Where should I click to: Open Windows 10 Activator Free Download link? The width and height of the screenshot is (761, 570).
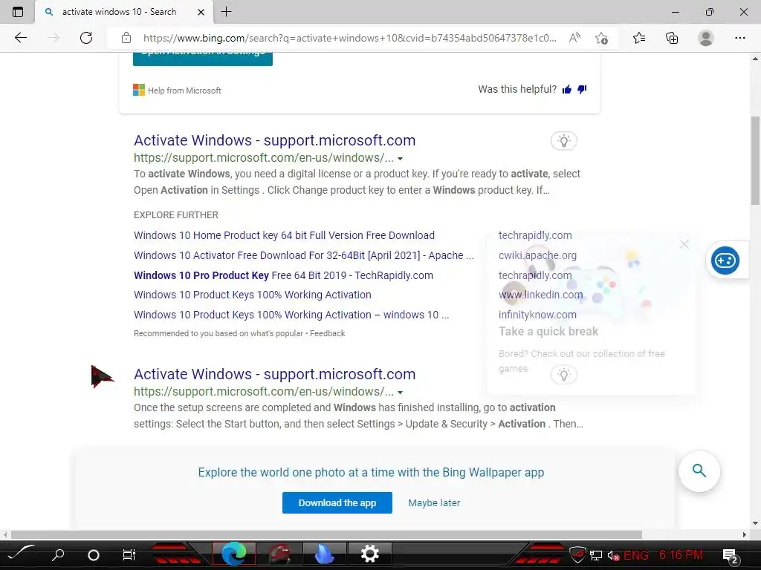(x=304, y=255)
